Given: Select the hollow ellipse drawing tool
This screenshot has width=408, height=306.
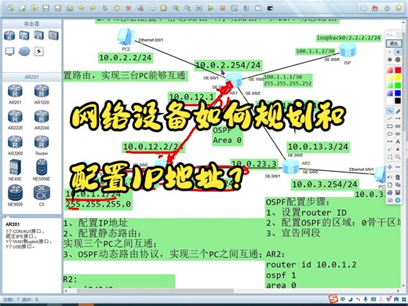Looking at the screenshot, I should click(390, 134).
